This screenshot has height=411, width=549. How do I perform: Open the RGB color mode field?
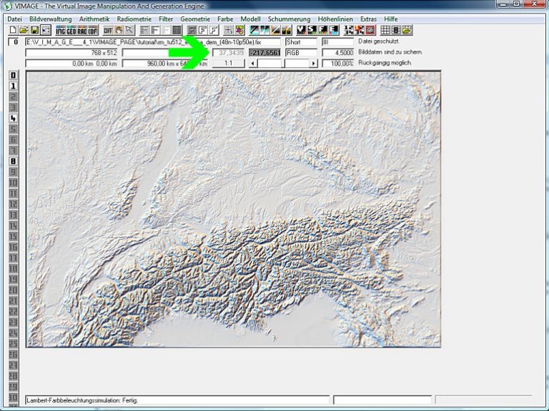click(x=301, y=53)
